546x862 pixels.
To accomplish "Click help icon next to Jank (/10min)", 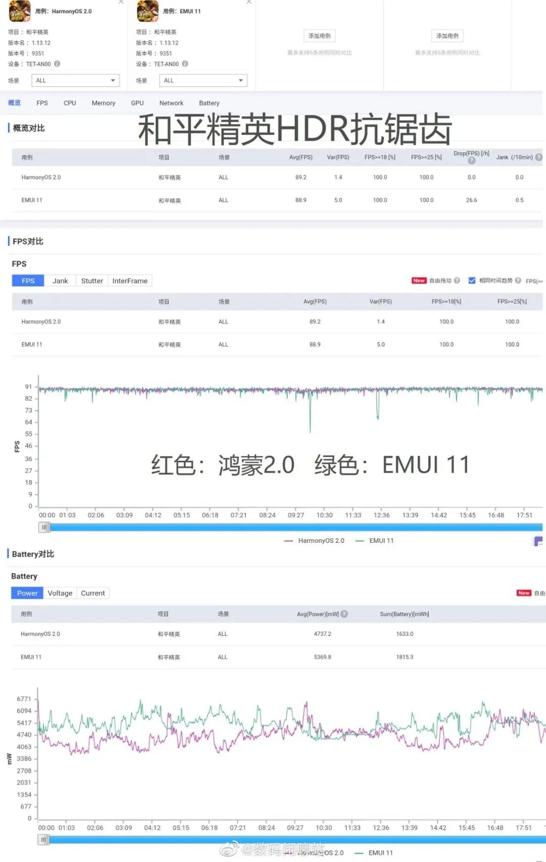I will [538, 157].
